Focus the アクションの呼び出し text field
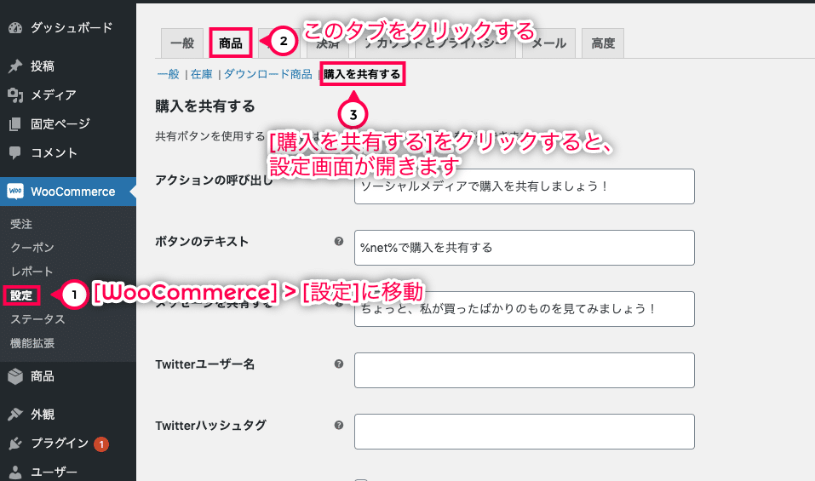815x481 pixels. point(525,186)
